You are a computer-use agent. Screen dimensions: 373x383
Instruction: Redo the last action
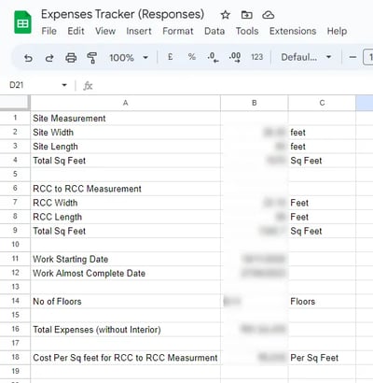tap(49, 58)
